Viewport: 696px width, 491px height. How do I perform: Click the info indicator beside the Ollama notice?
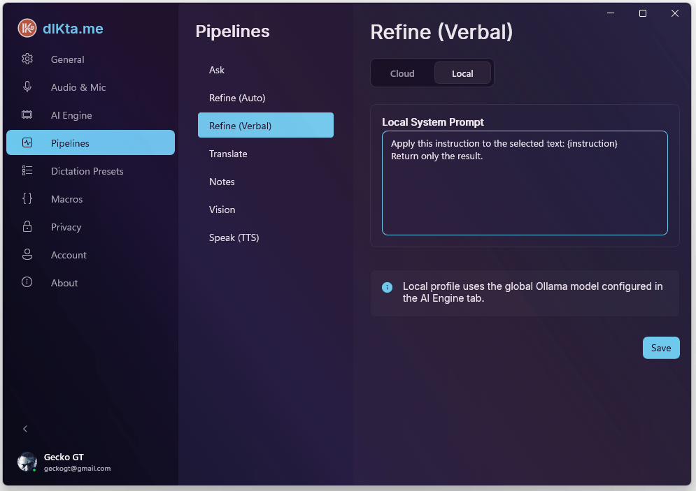pyautogui.click(x=387, y=287)
